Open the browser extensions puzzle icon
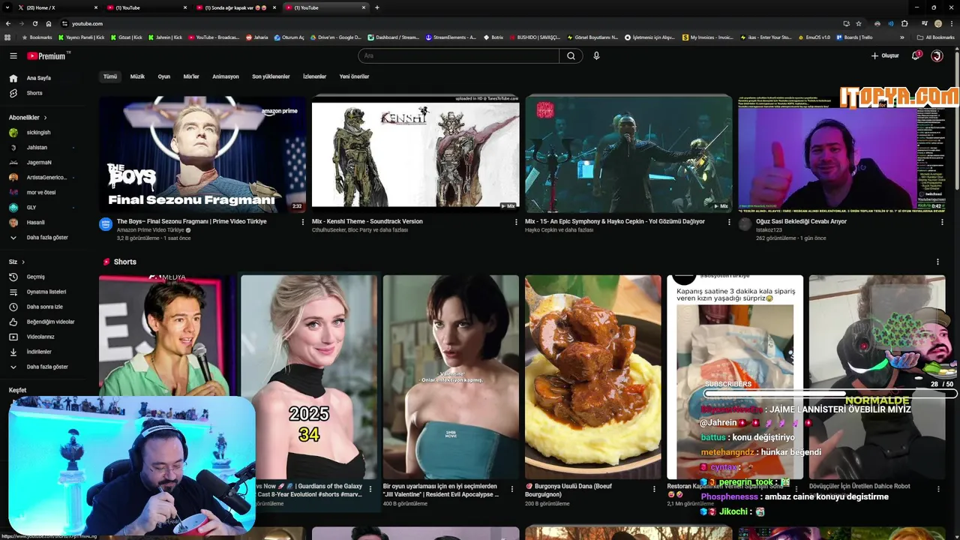 (904, 23)
